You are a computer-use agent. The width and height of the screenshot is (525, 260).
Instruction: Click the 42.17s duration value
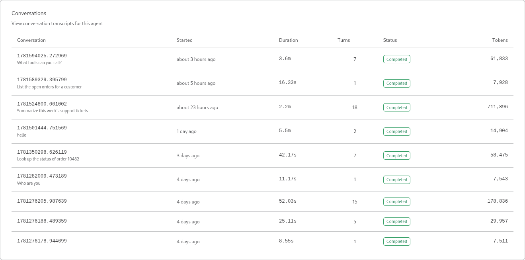point(288,155)
